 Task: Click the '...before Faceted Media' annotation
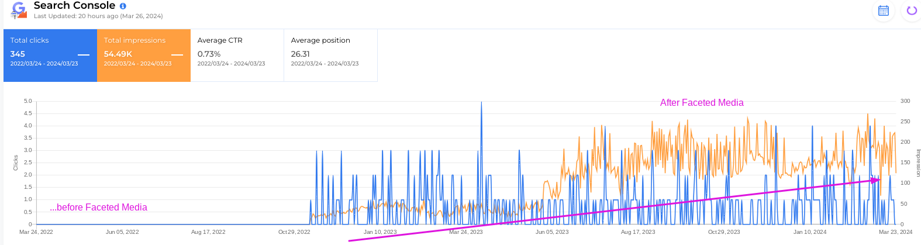click(x=98, y=208)
